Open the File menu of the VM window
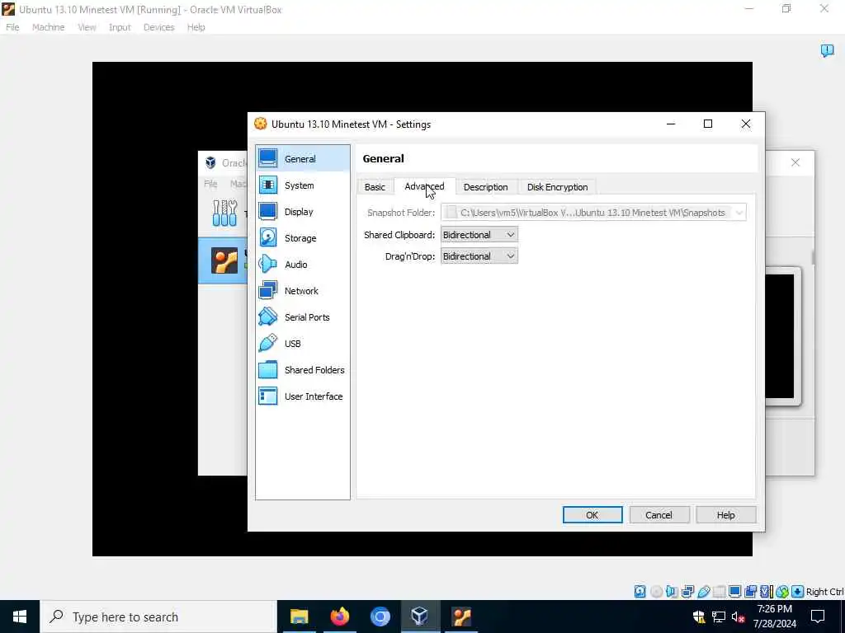 point(12,27)
